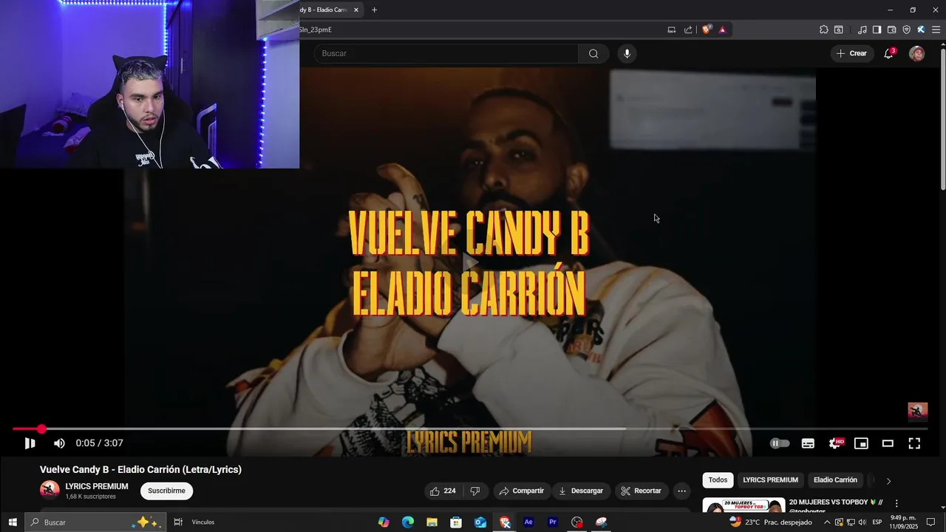Click the YouTube search magnifier button
Screen dimensions: 946x532
[593, 53]
